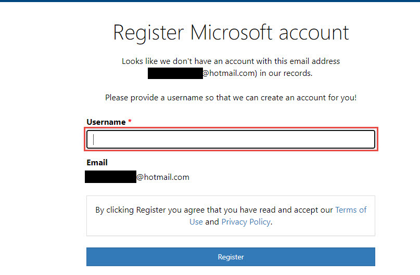Open the 'Terms of' link text
420x275 pixels.
pyautogui.click(x=351, y=209)
